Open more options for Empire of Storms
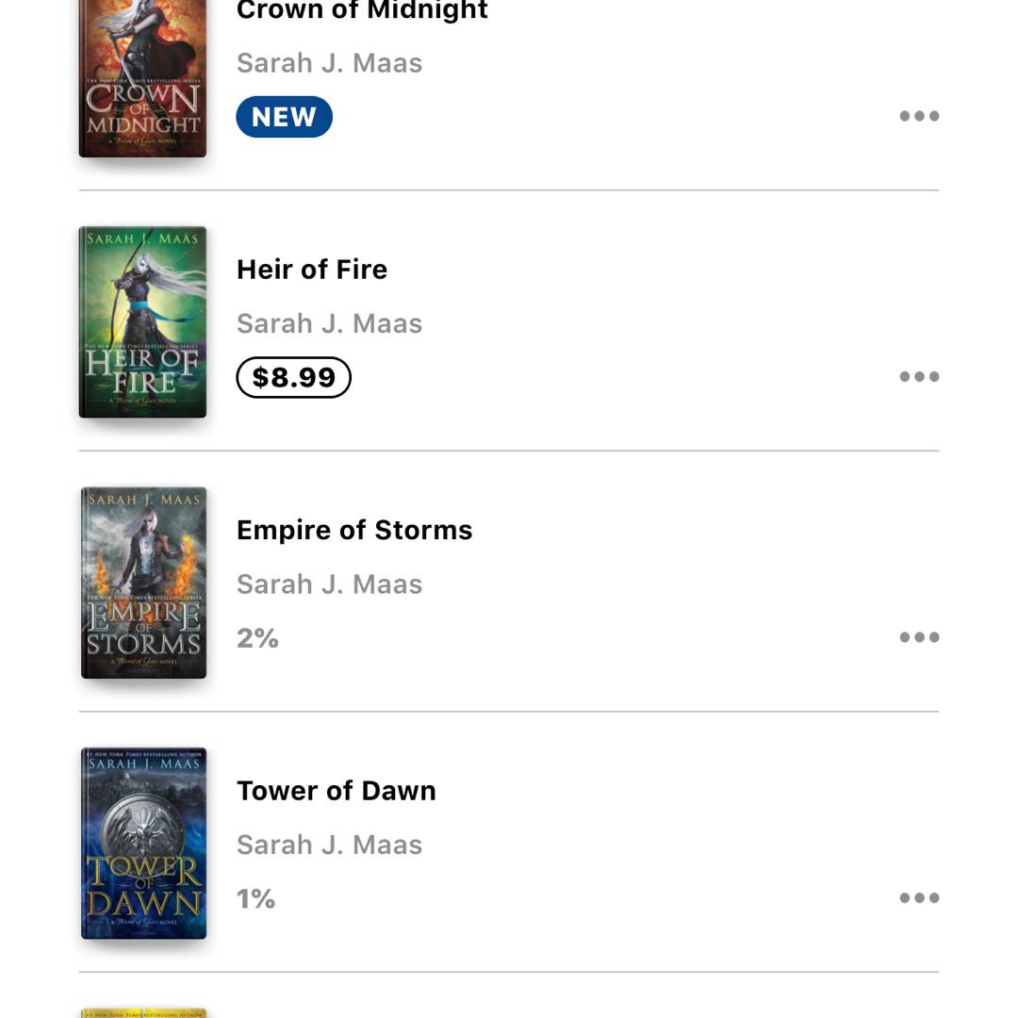This screenshot has width=1018, height=1018. tap(919, 637)
